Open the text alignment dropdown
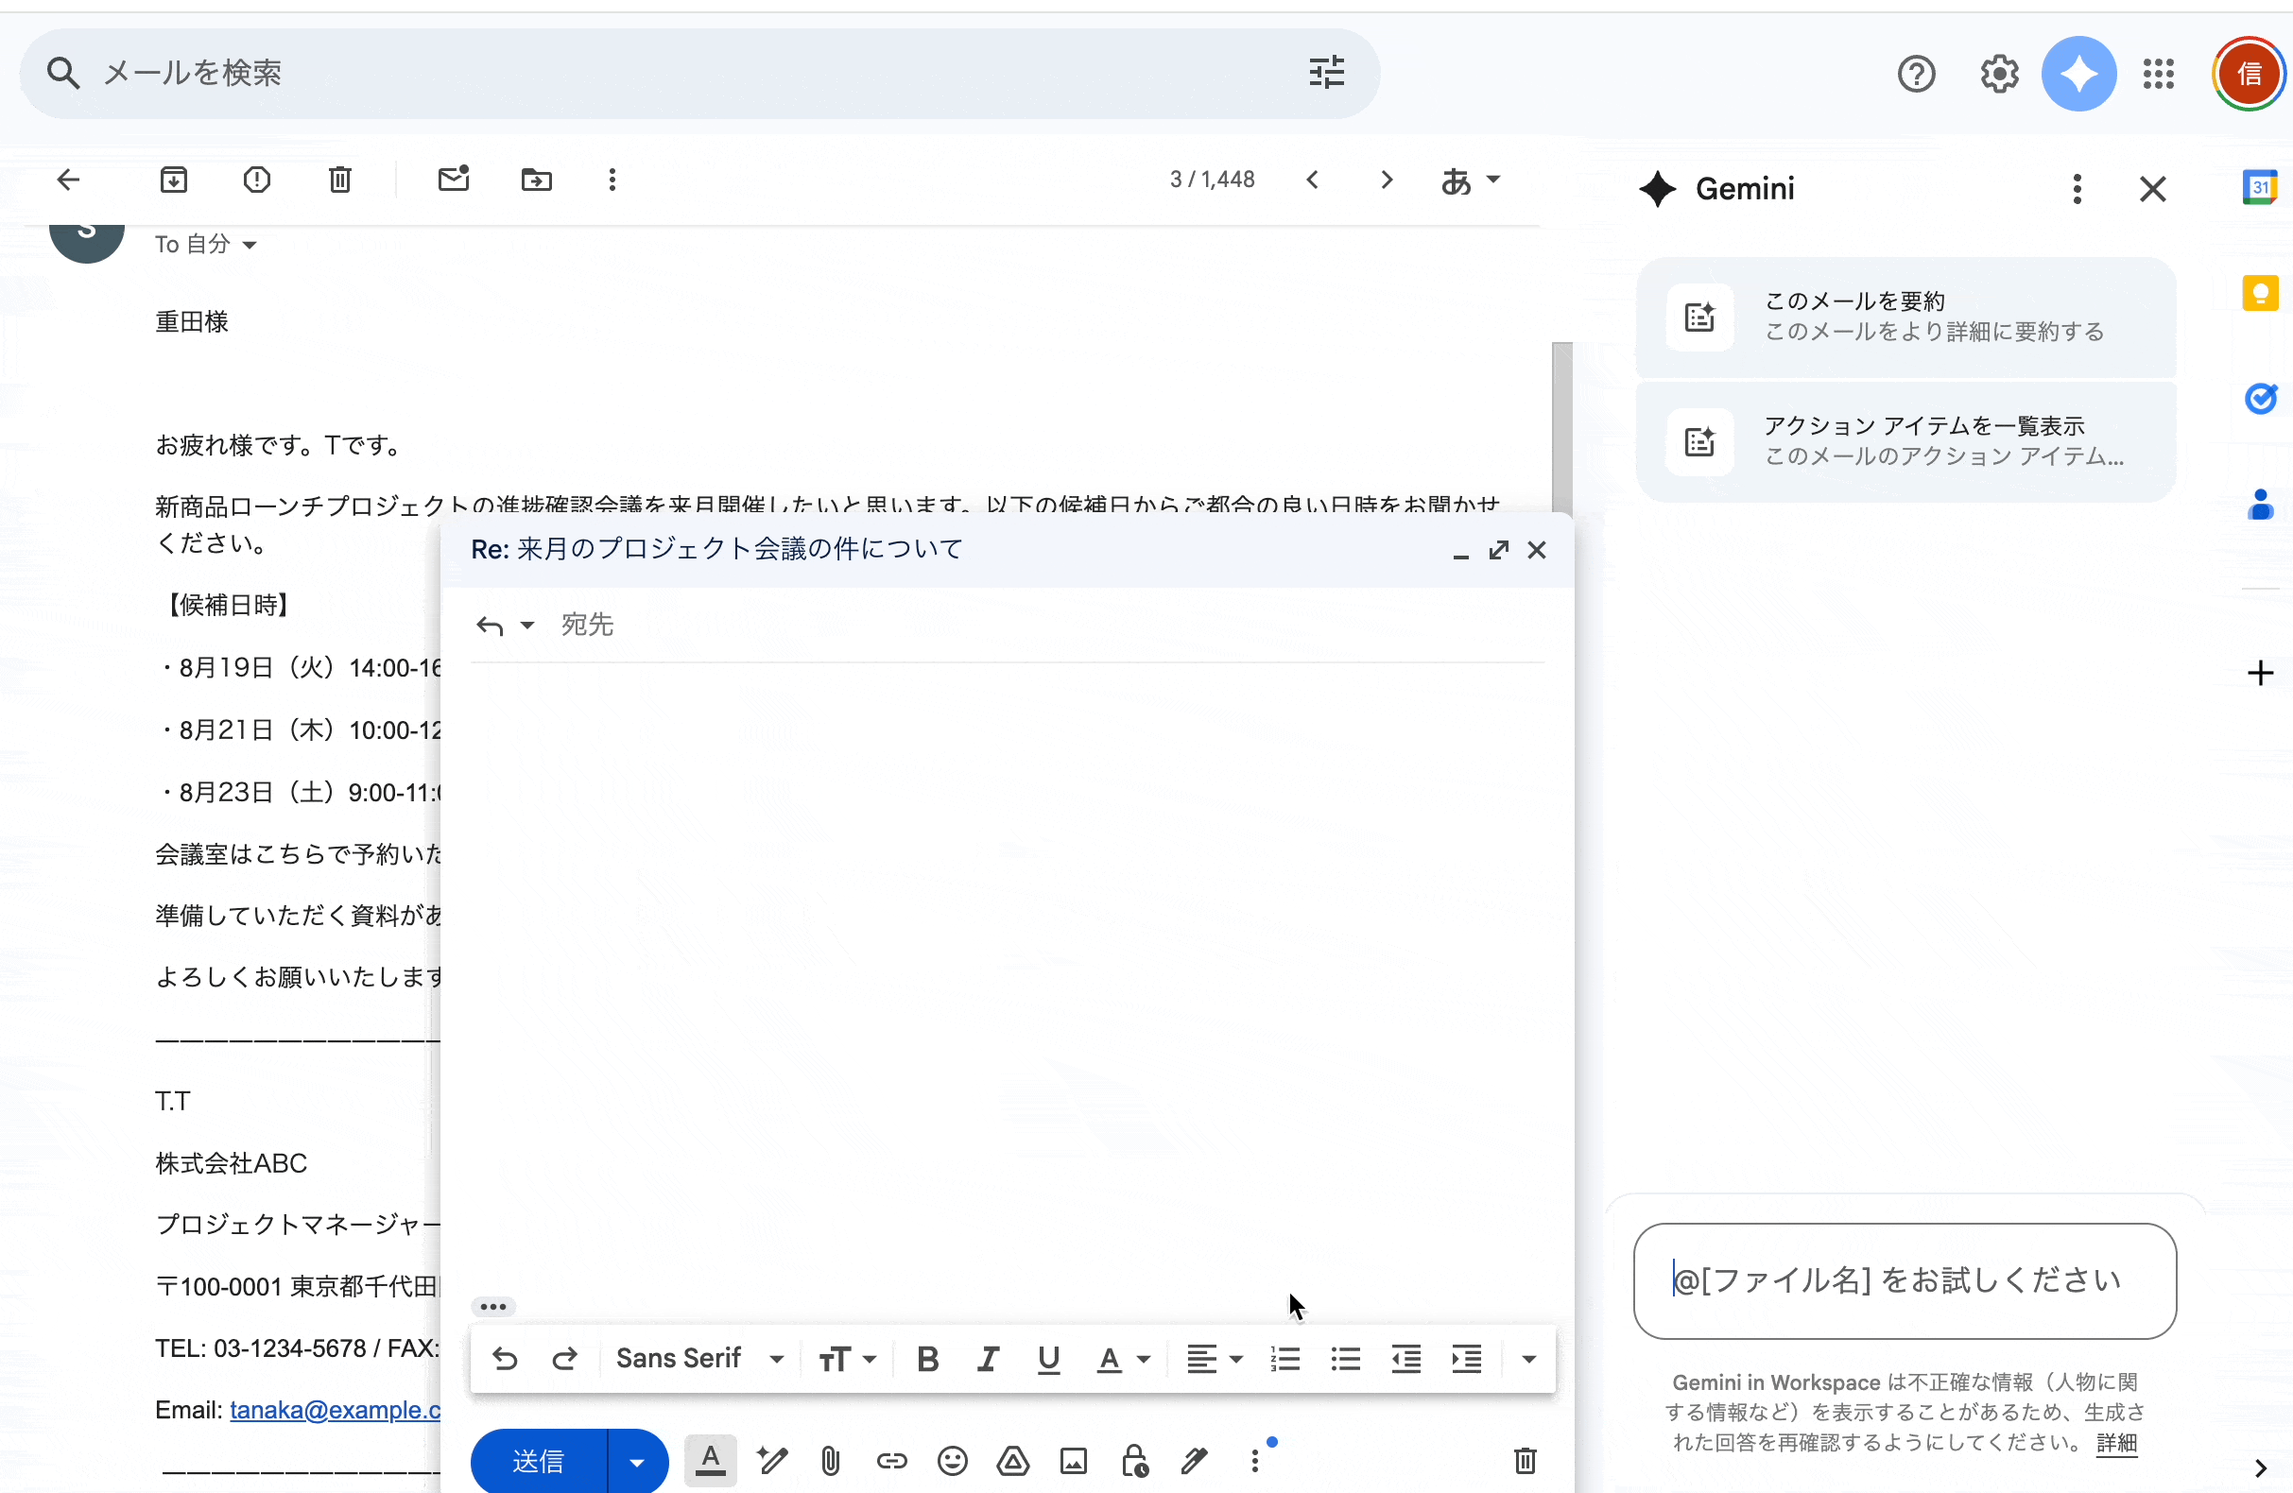 (x=1213, y=1359)
